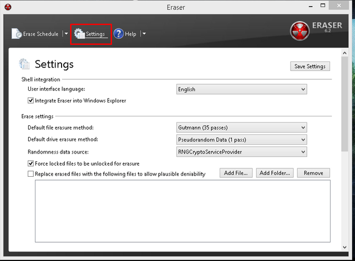
Task: Open the User interface language dropdown
Action: [x=242, y=89]
